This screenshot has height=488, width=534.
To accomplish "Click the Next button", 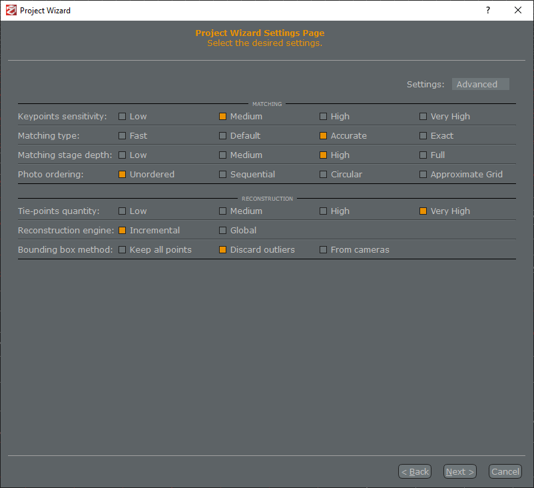I will point(459,471).
